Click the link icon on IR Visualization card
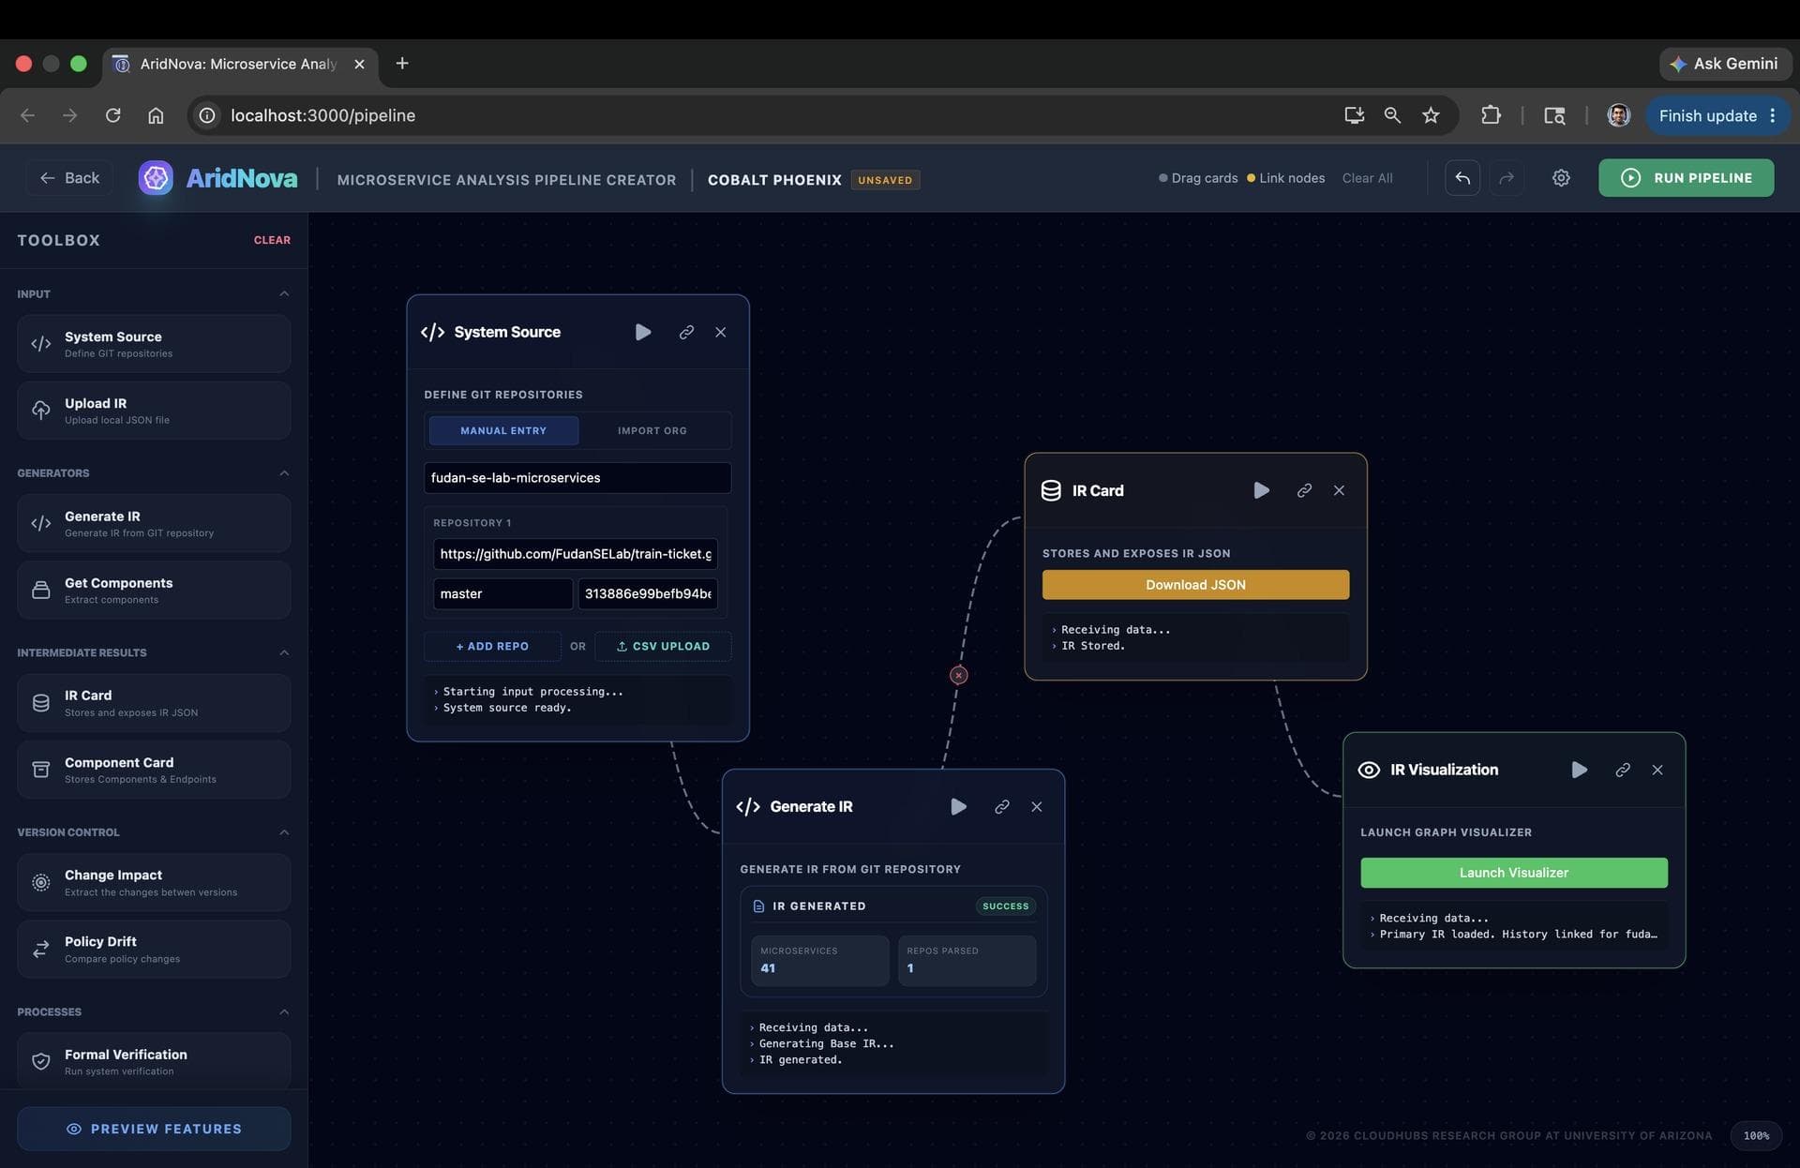This screenshot has width=1800, height=1168. click(x=1623, y=770)
